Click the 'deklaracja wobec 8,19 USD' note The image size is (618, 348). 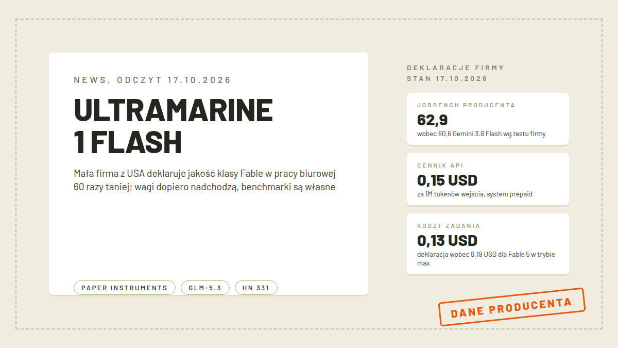click(486, 259)
